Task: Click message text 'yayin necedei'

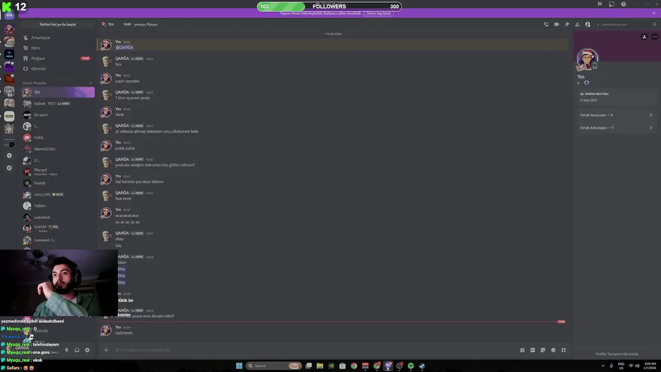Action: click(127, 81)
